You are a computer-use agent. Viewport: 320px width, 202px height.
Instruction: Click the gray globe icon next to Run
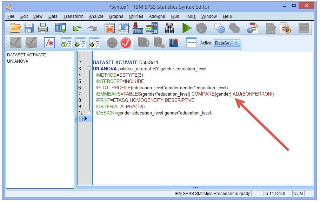pos(201,28)
